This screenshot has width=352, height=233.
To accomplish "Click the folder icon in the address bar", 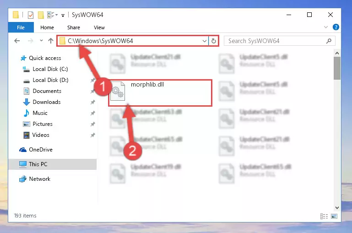I will 62,41.
